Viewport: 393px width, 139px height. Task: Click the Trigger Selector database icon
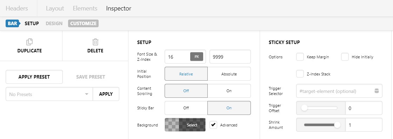click(x=376, y=91)
